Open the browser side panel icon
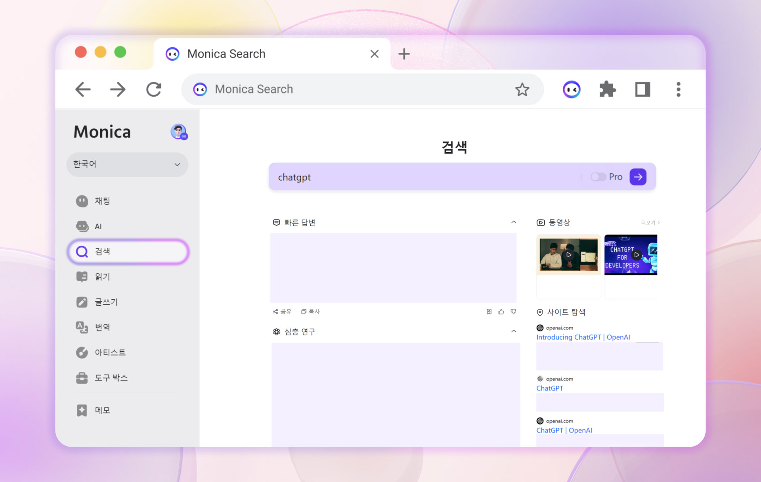Screen dimensions: 761x482 642,90
